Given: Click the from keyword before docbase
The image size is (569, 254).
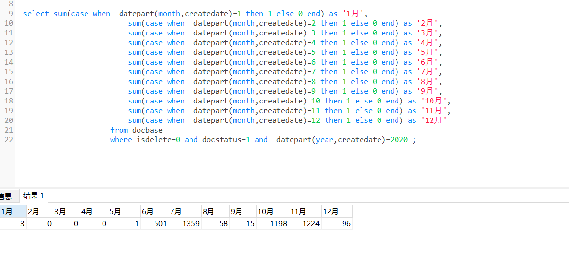Looking at the screenshot, I should point(119,130).
